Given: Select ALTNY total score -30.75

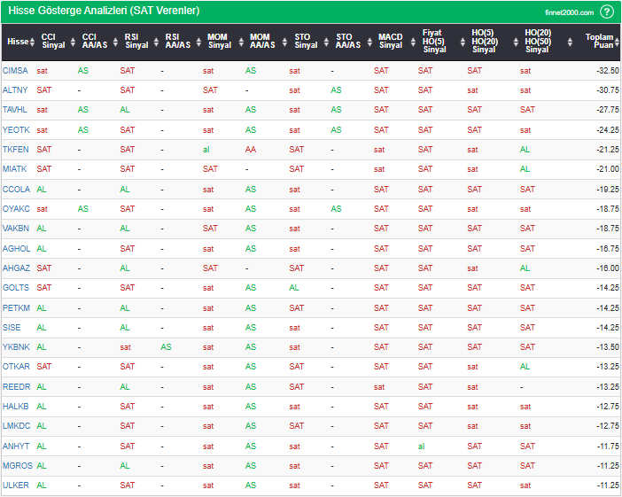Looking at the screenshot, I should point(608,90).
